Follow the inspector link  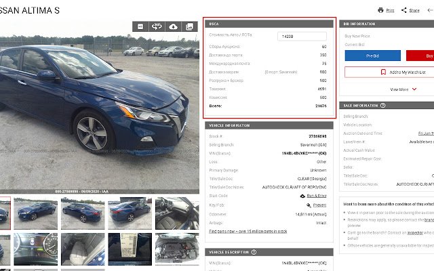(x=415, y=233)
